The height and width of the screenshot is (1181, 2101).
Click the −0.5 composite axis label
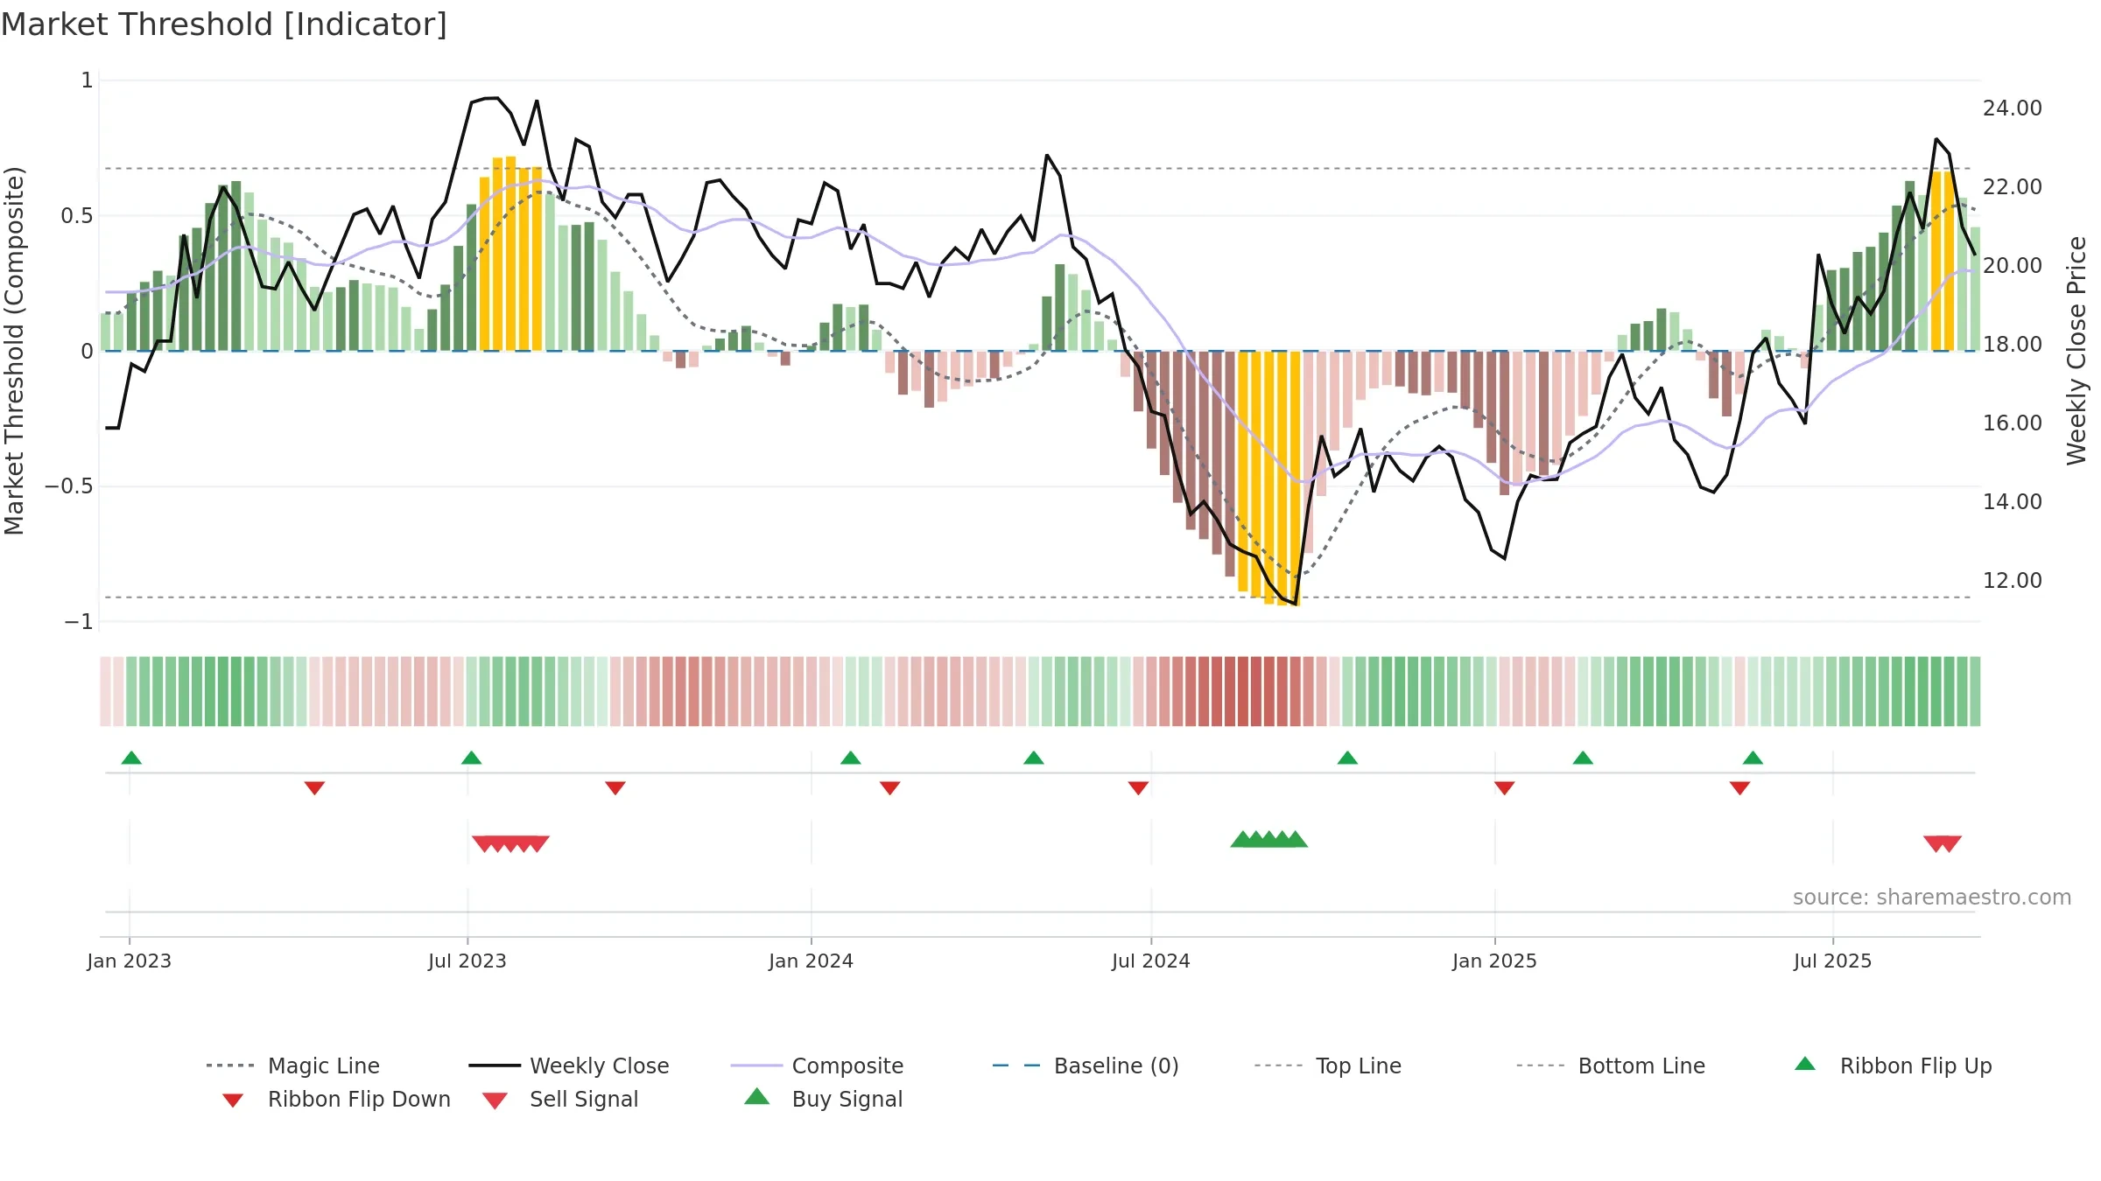(x=68, y=486)
